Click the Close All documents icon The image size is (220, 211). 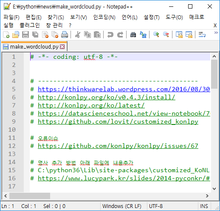click(55, 35)
